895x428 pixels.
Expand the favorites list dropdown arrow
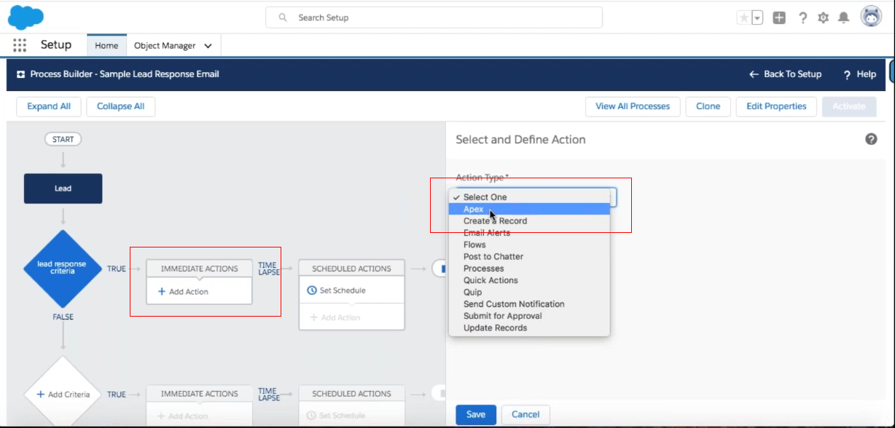point(757,17)
